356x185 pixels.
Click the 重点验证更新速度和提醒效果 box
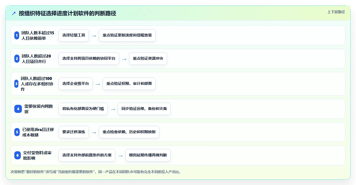pos(127,35)
